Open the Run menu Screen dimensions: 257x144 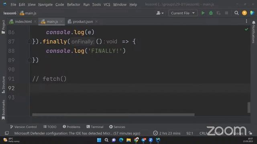click(86, 4)
